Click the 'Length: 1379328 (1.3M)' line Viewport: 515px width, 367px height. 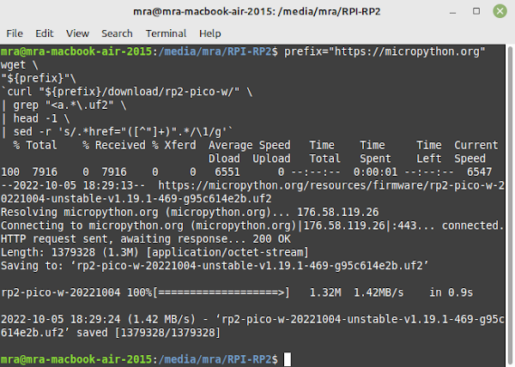pos(154,253)
